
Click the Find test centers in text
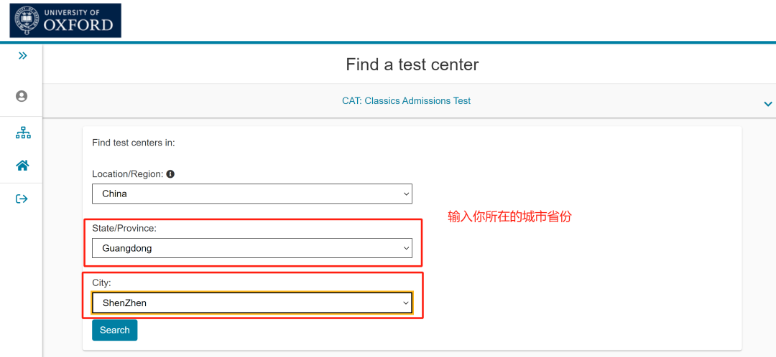pyautogui.click(x=134, y=143)
